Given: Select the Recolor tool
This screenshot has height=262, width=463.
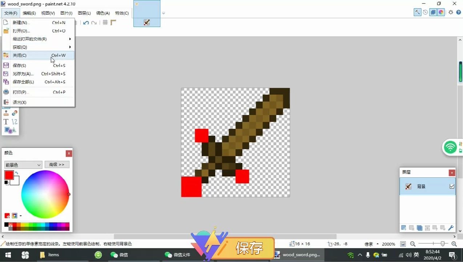Looking at the screenshot, I should click(15, 113).
